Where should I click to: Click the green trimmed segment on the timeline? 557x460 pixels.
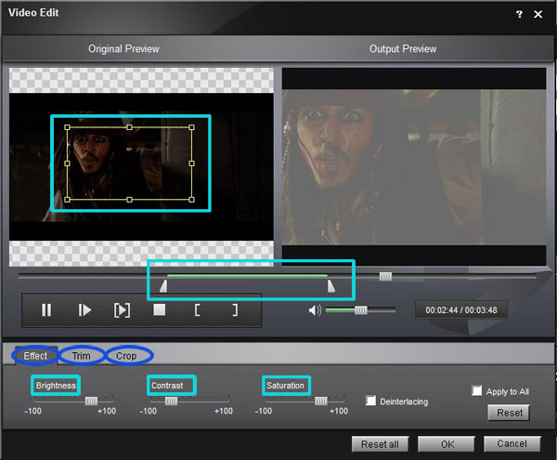click(x=247, y=275)
